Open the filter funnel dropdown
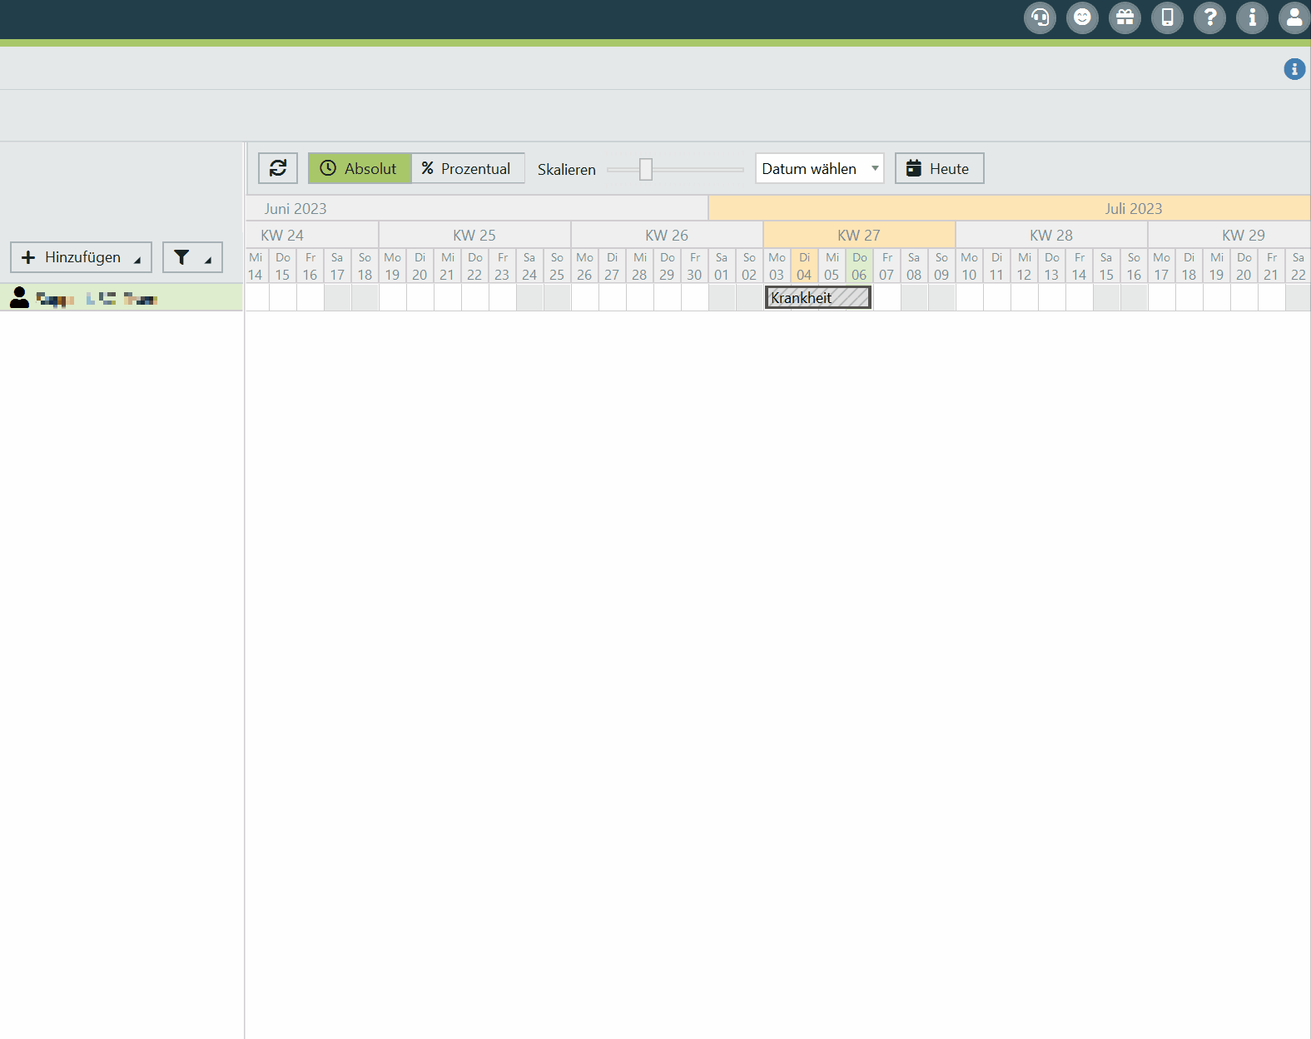The width and height of the screenshot is (1311, 1039). pyautogui.click(x=192, y=257)
